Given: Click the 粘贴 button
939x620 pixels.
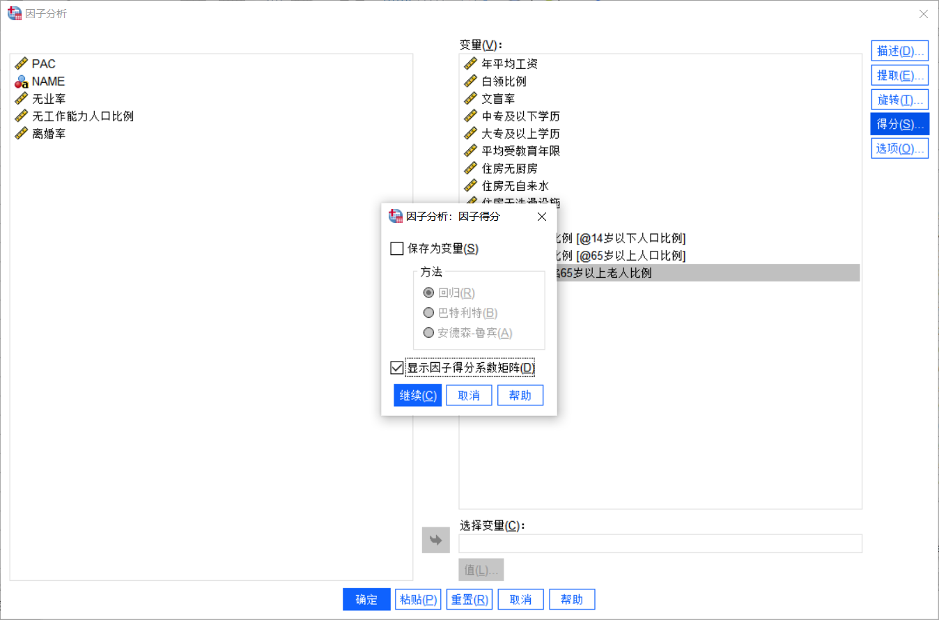Looking at the screenshot, I should click(418, 599).
